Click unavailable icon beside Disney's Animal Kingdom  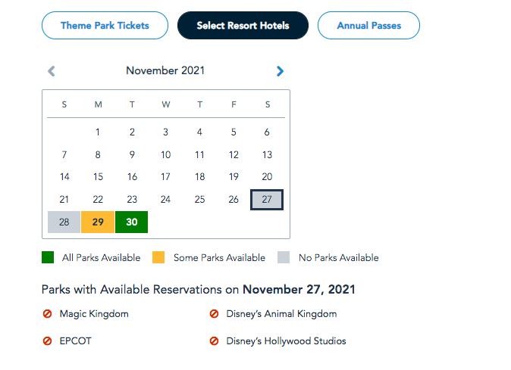(214, 314)
